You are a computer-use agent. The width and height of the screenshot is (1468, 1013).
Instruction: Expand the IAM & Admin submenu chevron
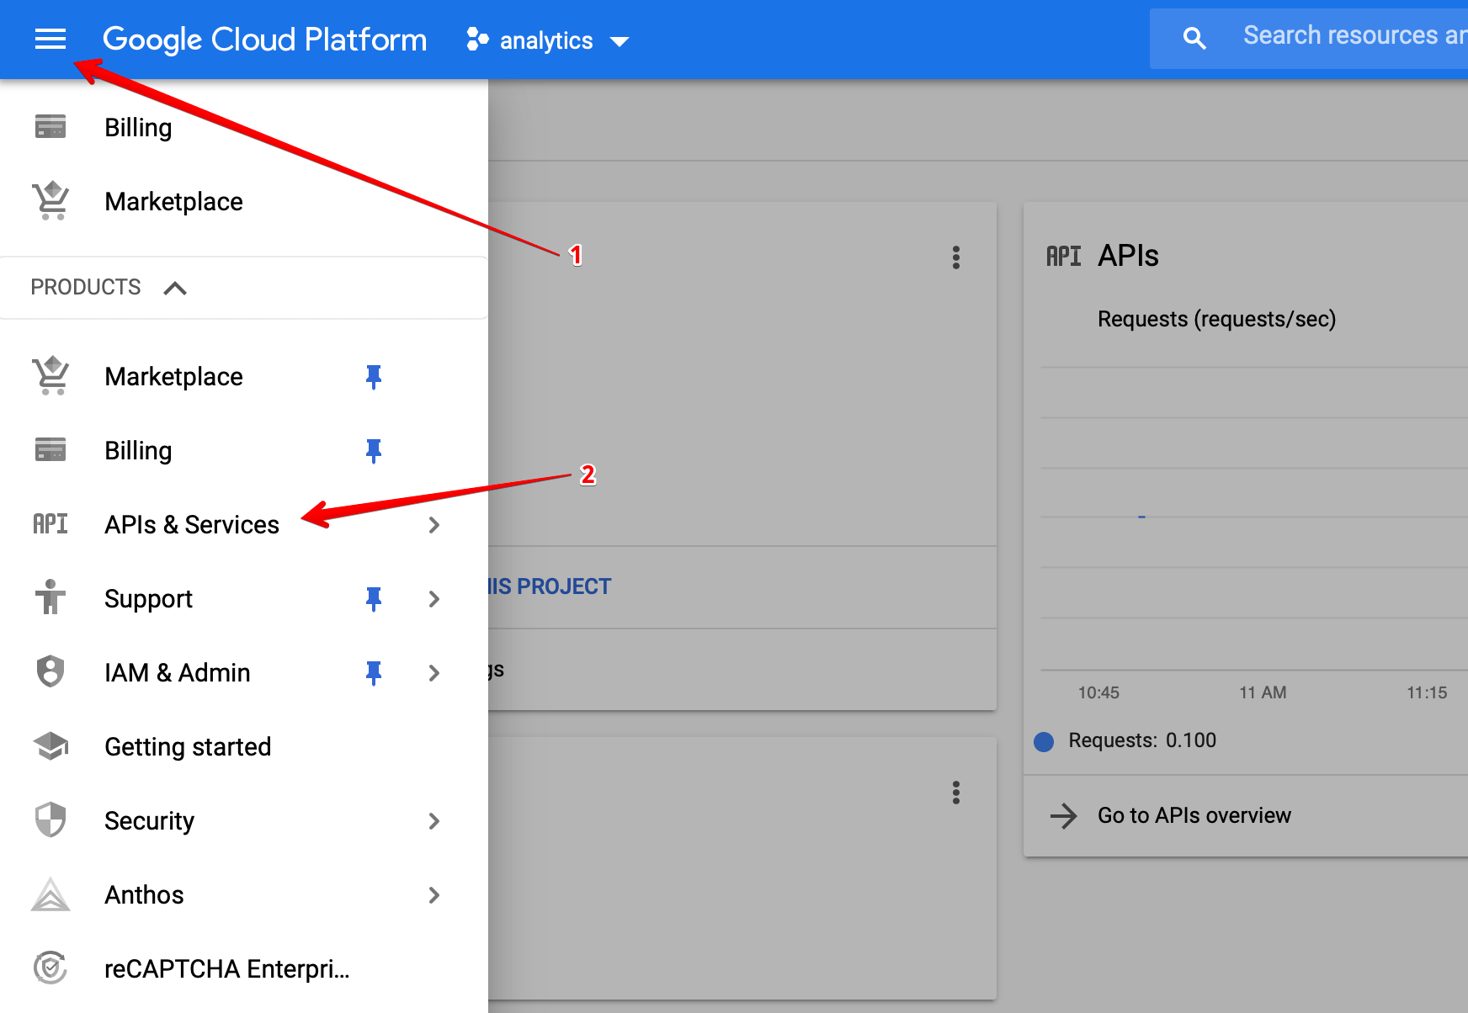pos(434,673)
